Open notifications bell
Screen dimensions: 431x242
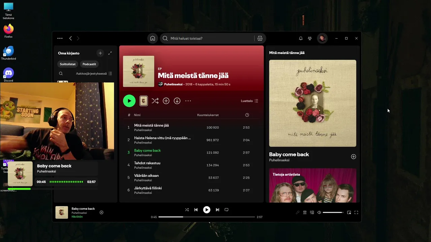point(301,38)
